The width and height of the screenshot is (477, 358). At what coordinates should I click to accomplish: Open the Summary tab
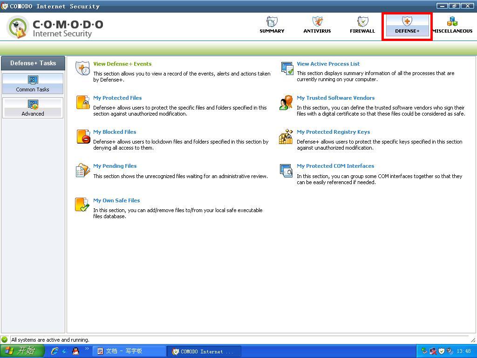(x=272, y=25)
